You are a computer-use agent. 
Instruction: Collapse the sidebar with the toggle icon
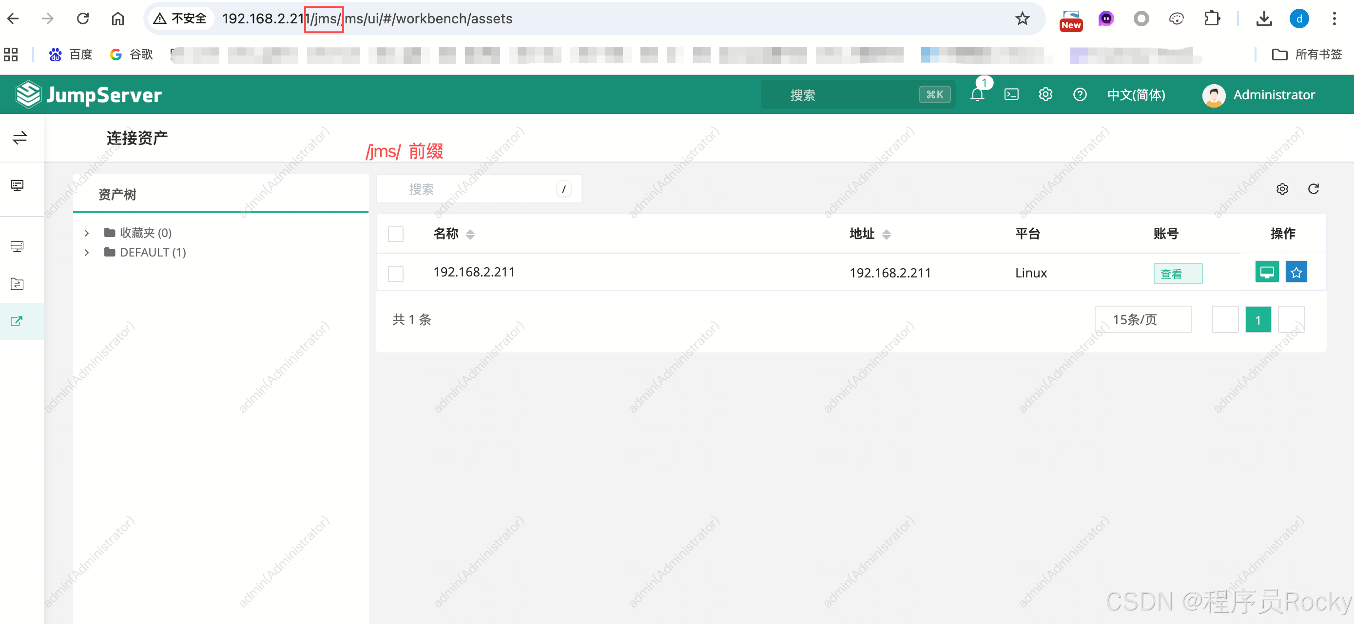(20, 138)
